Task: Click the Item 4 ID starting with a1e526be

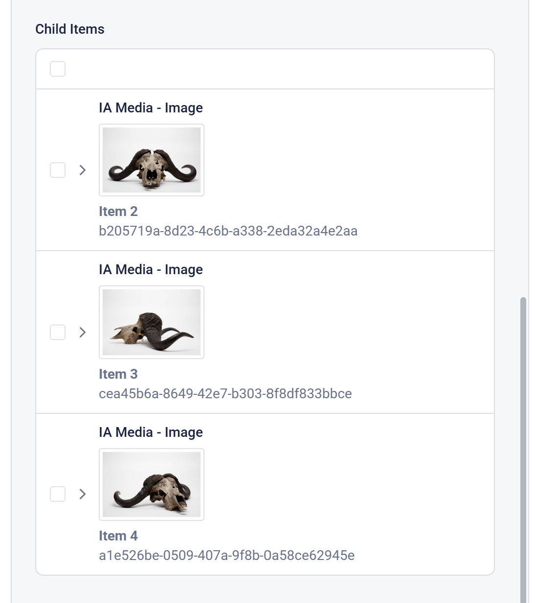Action: point(226,556)
